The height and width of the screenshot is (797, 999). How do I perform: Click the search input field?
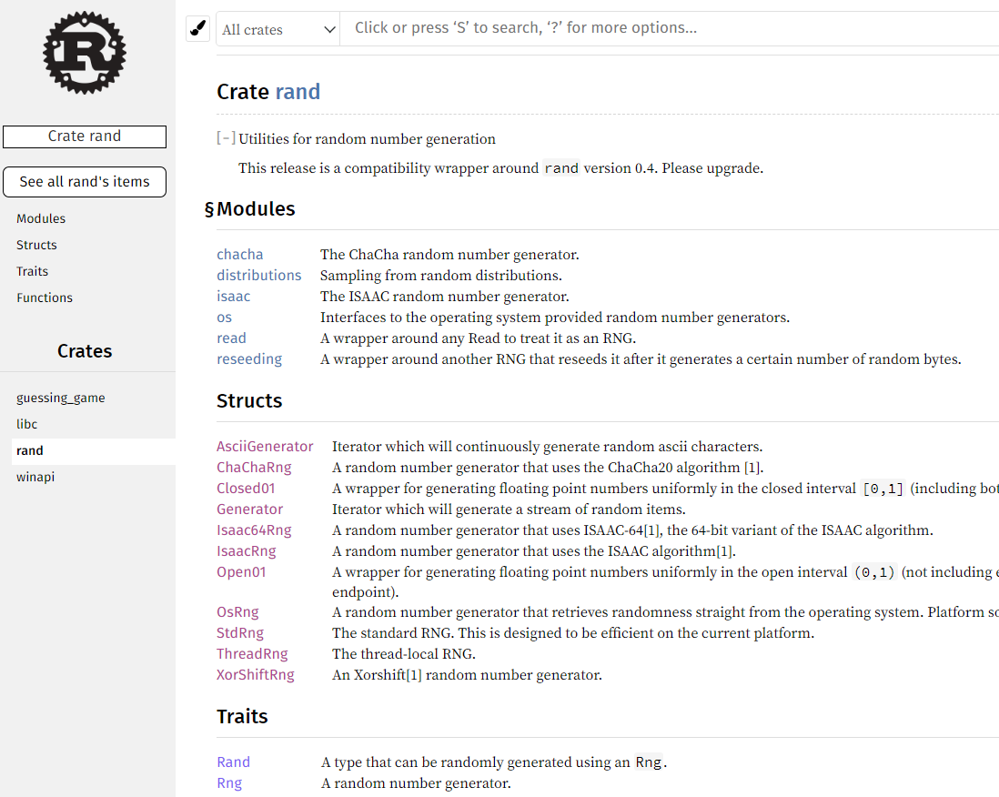(669, 28)
